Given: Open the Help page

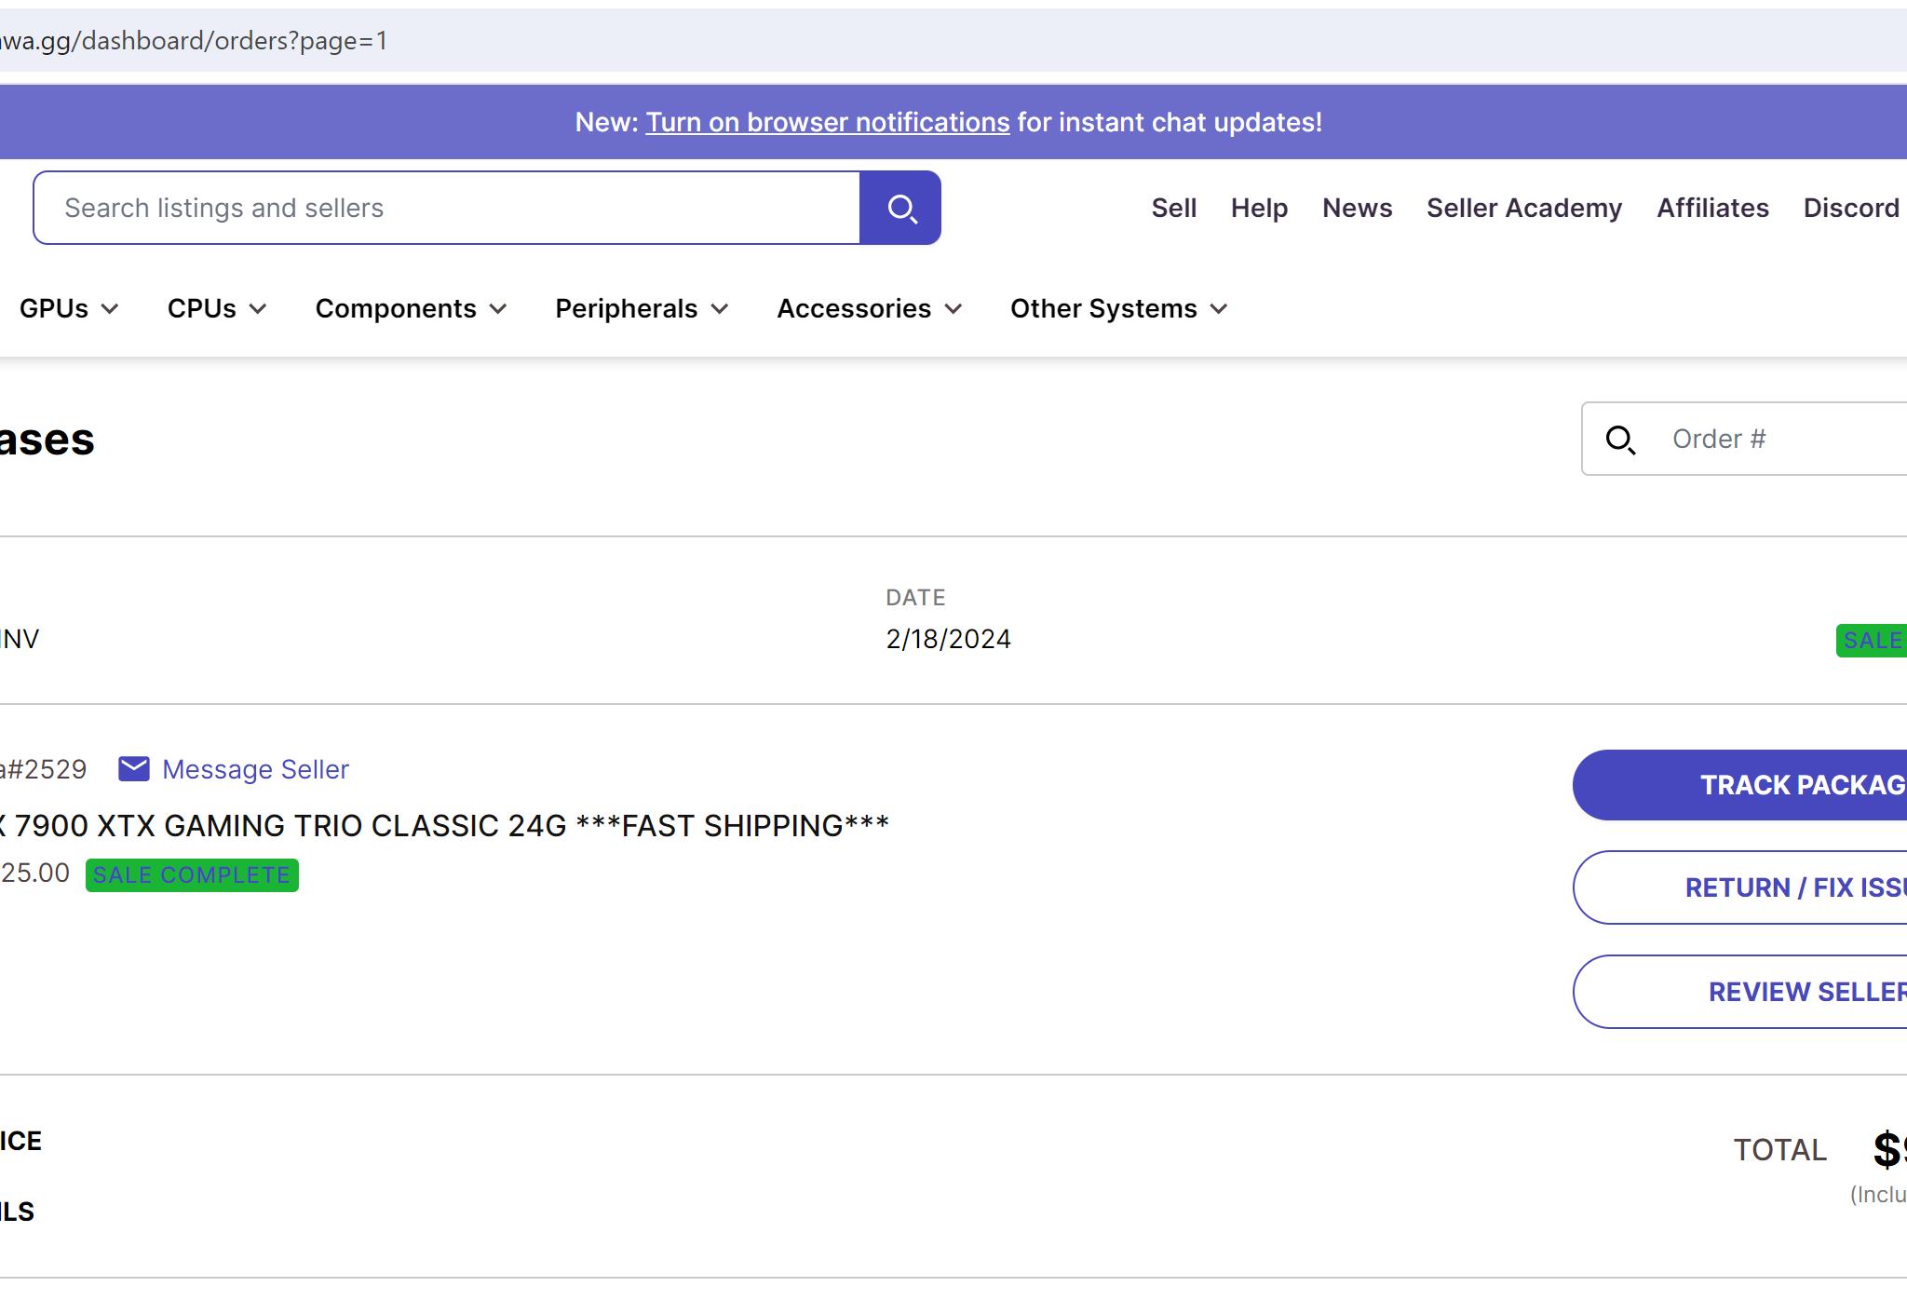Looking at the screenshot, I should 1259,208.
